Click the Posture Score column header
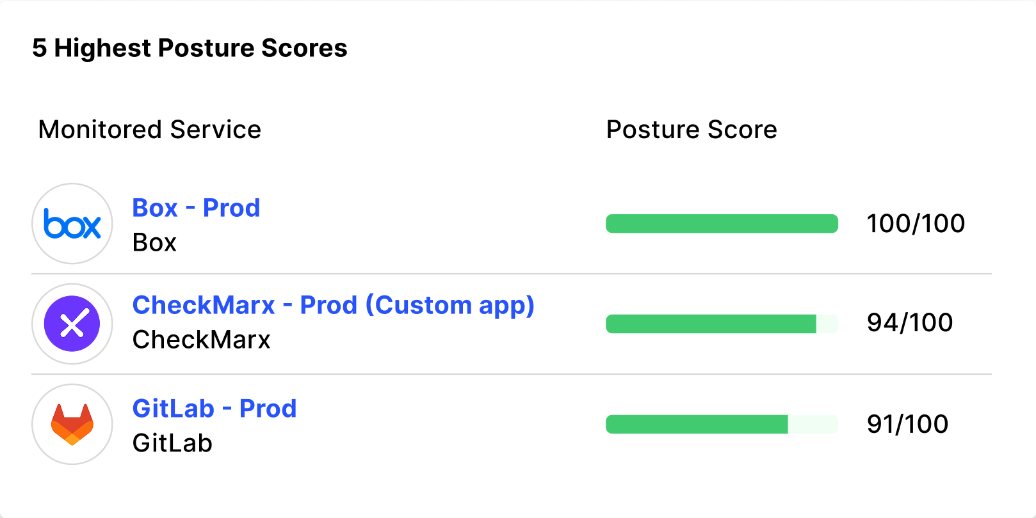The image size is (1036, 518). tap(692, 130)
